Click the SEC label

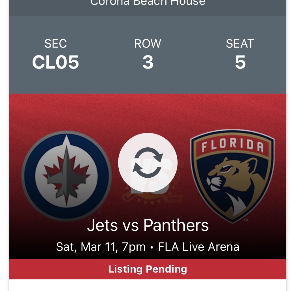[56, 44]
